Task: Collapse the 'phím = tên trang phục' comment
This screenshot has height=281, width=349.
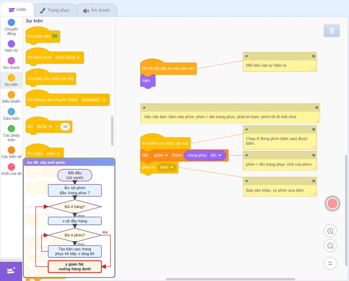Action: [247, 155]
